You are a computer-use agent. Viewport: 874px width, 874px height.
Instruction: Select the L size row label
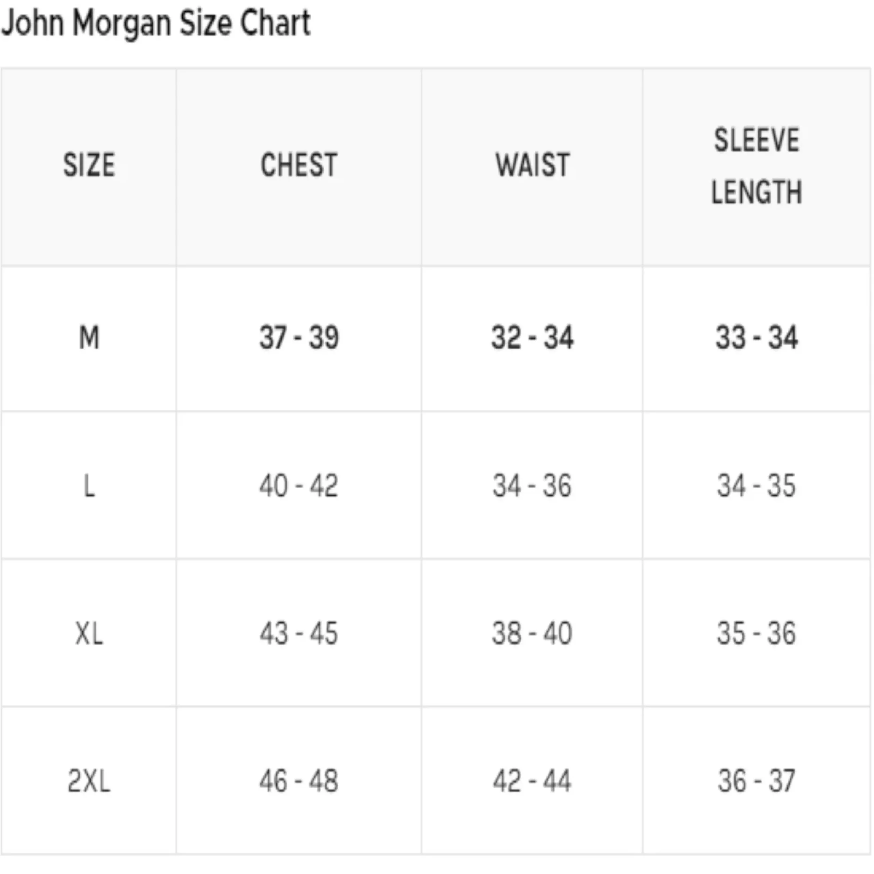point(89,486)
